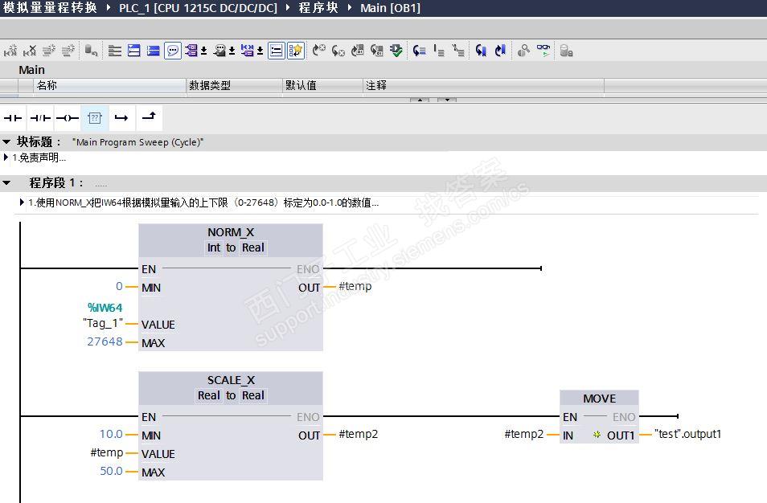Expand the NORM_X network comment triangle
This screenshot has width=767, height=503.
pos(22,202)
